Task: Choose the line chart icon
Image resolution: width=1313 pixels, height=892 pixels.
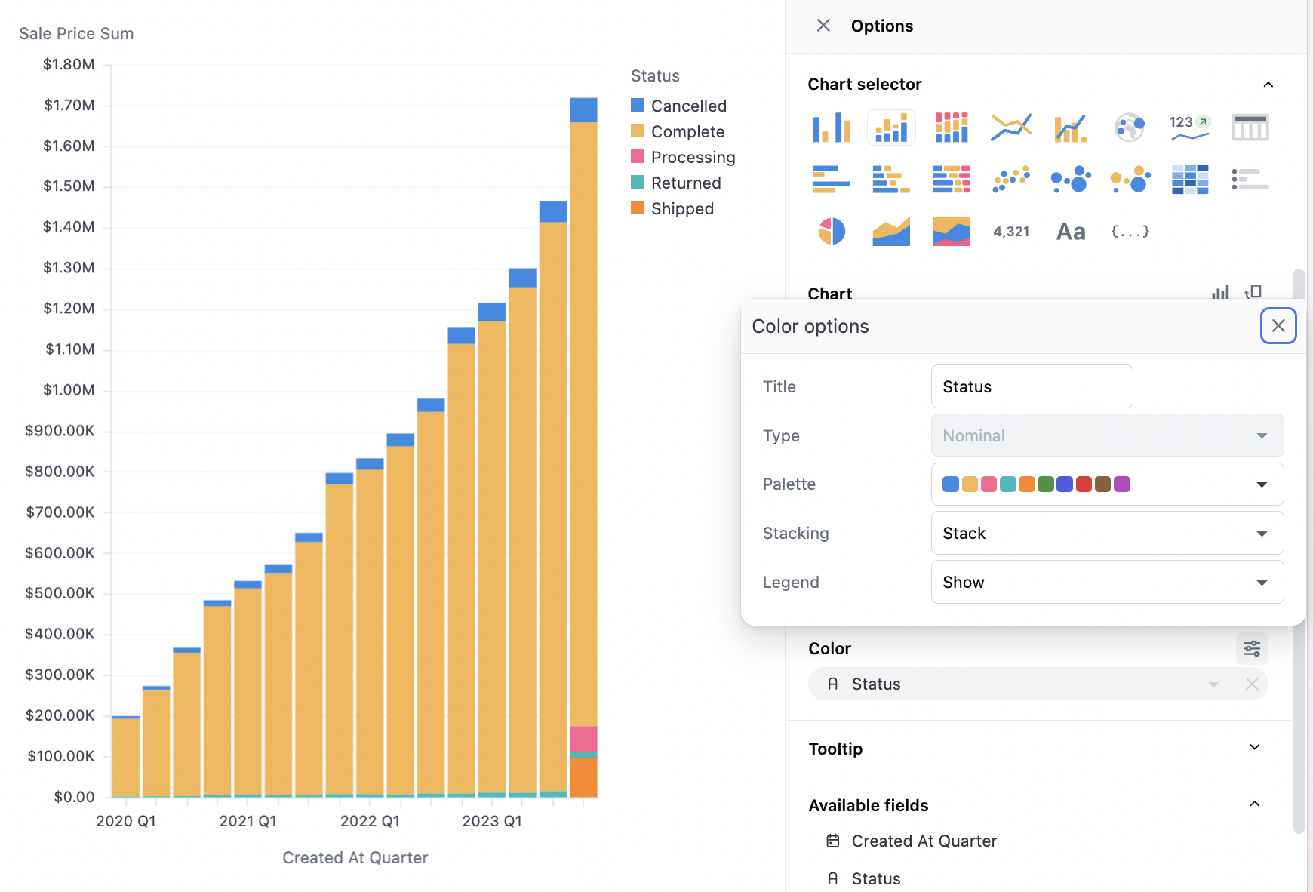Action: (x=1011, y=128)
